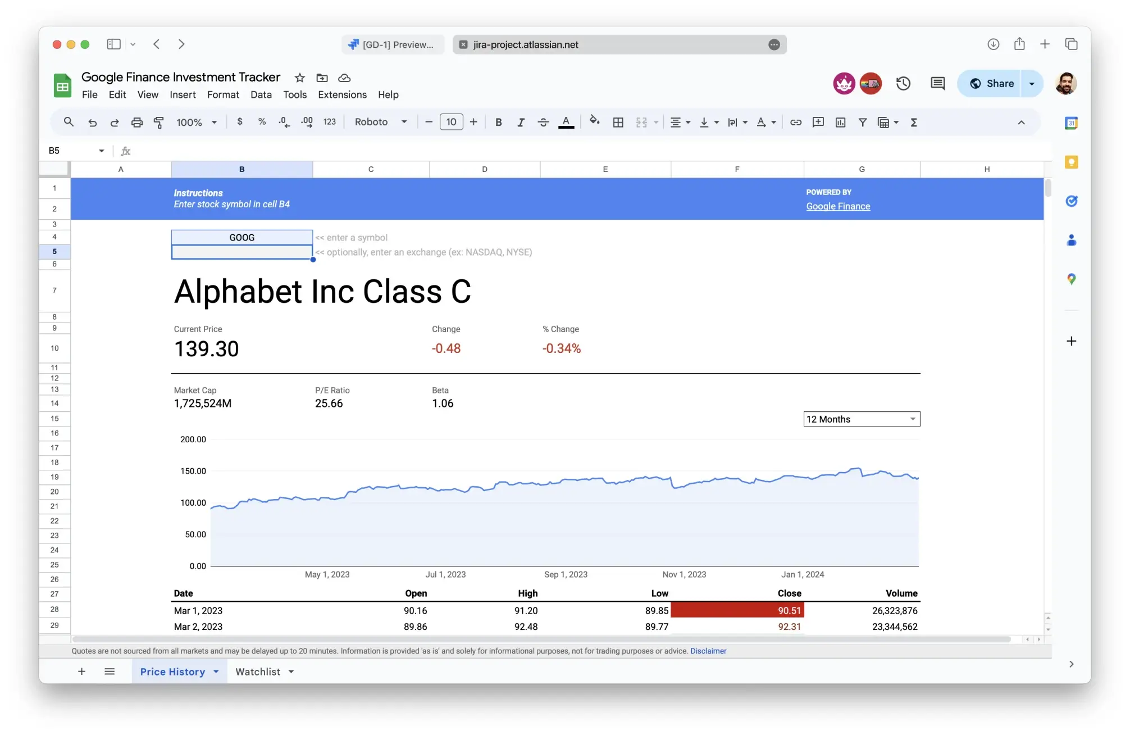Viewport: 1130px width, 735px height.
Task: Redo the last action
Action: click(115, 122)
